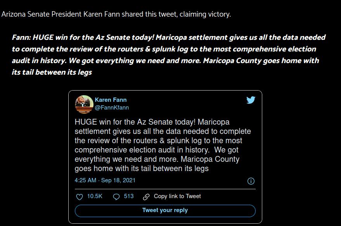
Task: Click the intro sentence about Karen Fann
Action: tap(116, 14)
